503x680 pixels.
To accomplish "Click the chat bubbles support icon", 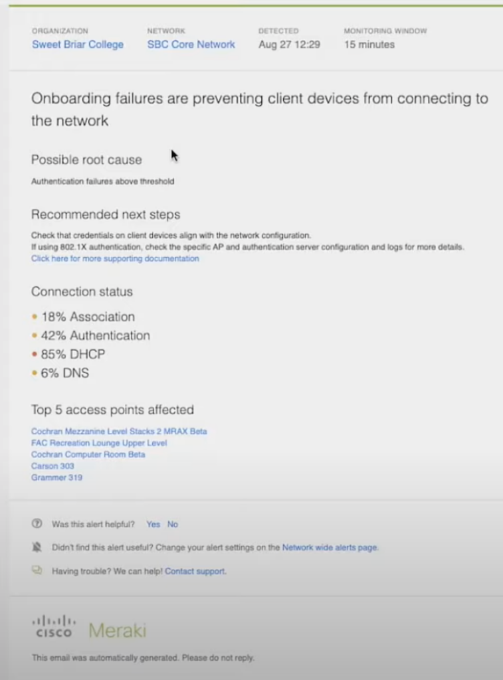I will pos(37,570).
